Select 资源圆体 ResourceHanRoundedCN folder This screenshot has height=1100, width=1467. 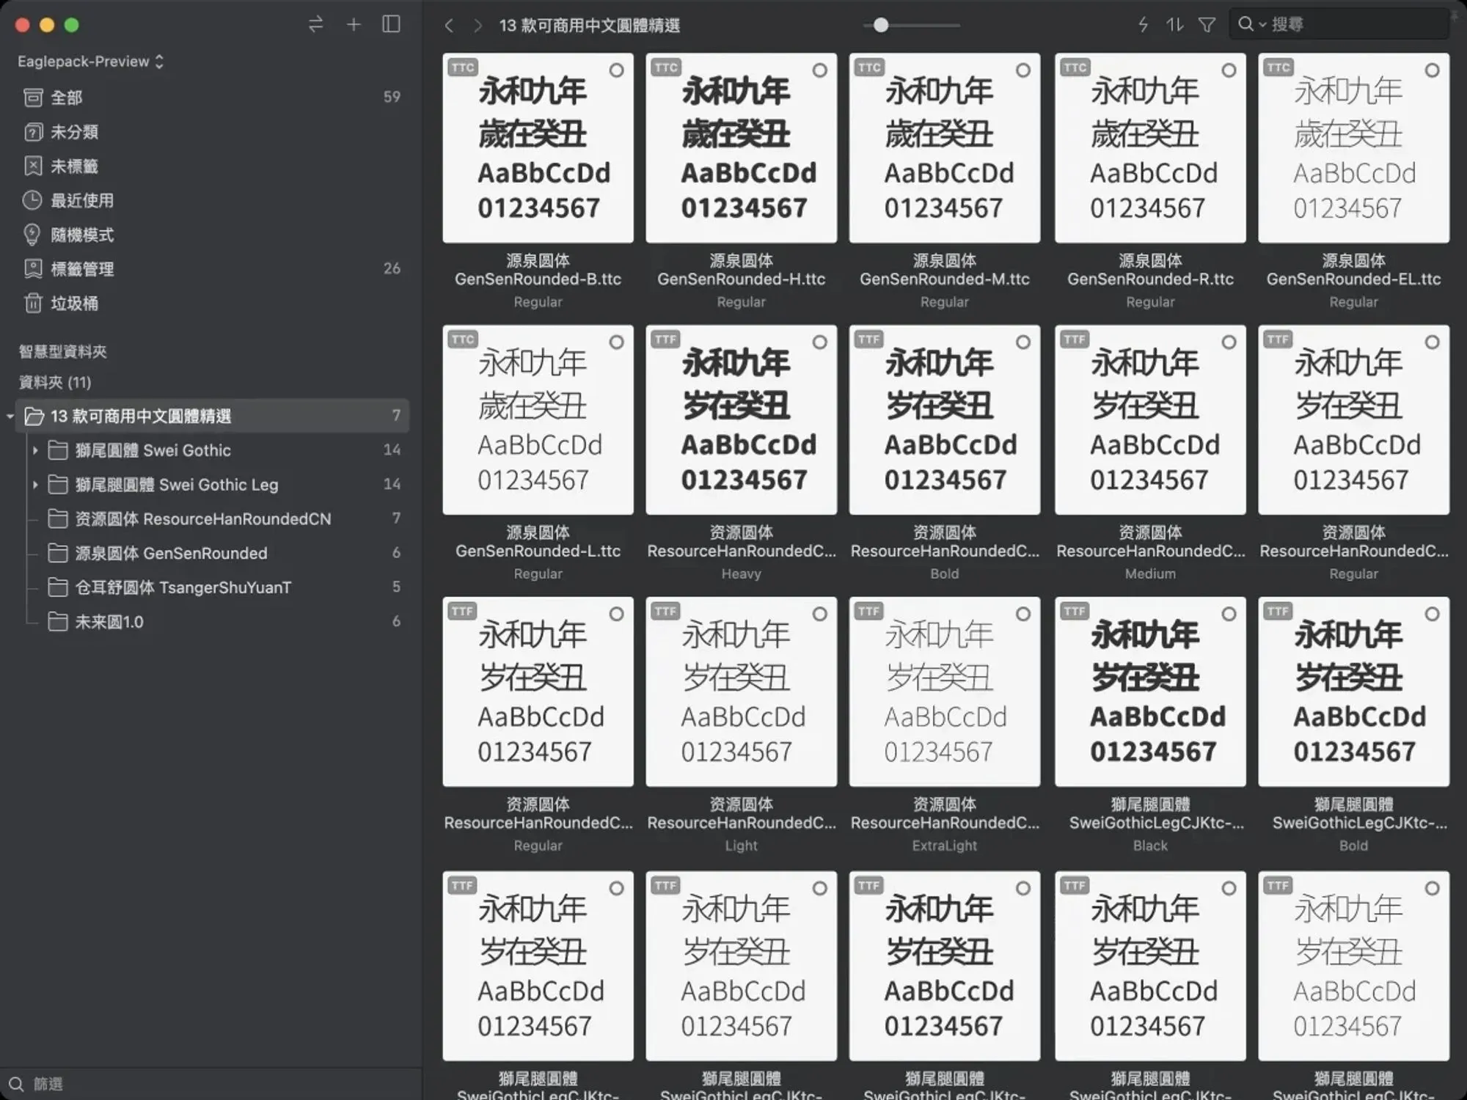coord(213,518)
